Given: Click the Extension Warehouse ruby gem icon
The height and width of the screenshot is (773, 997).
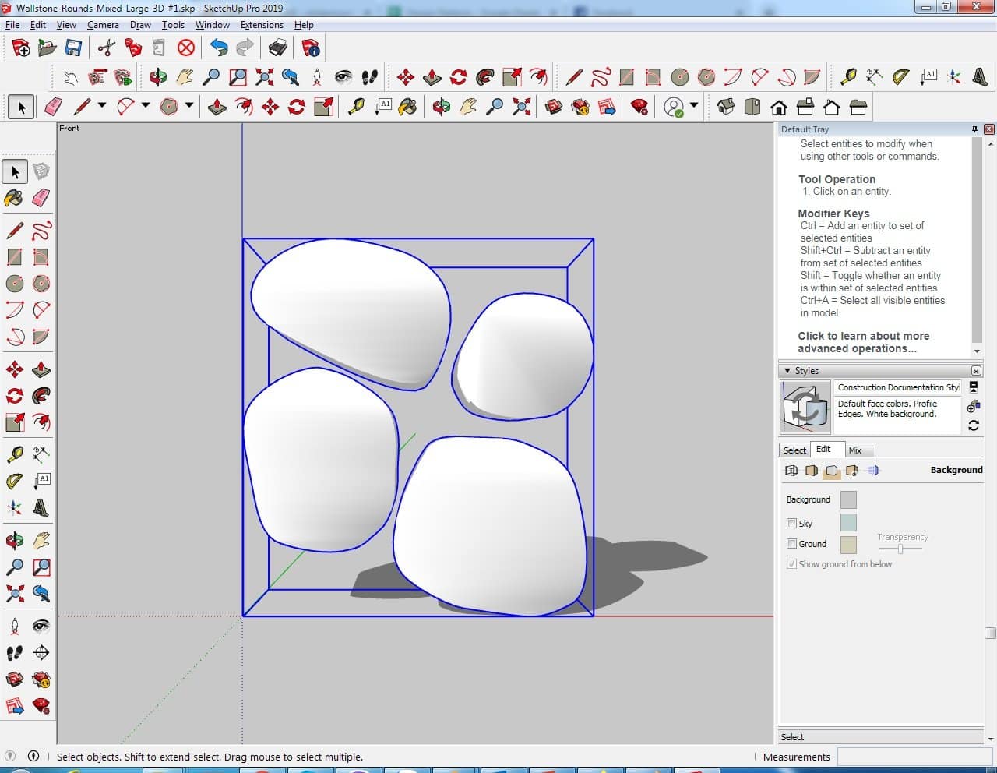Looking at the screenshot, I should point(639,107).
